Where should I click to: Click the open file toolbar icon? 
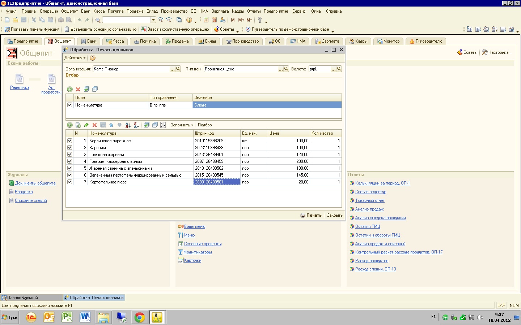coord(16,20)
